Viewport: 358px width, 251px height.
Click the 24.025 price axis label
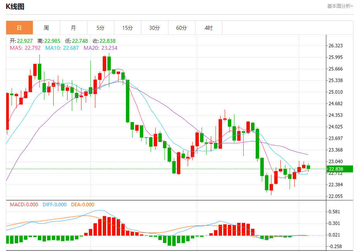pos(336,127)
